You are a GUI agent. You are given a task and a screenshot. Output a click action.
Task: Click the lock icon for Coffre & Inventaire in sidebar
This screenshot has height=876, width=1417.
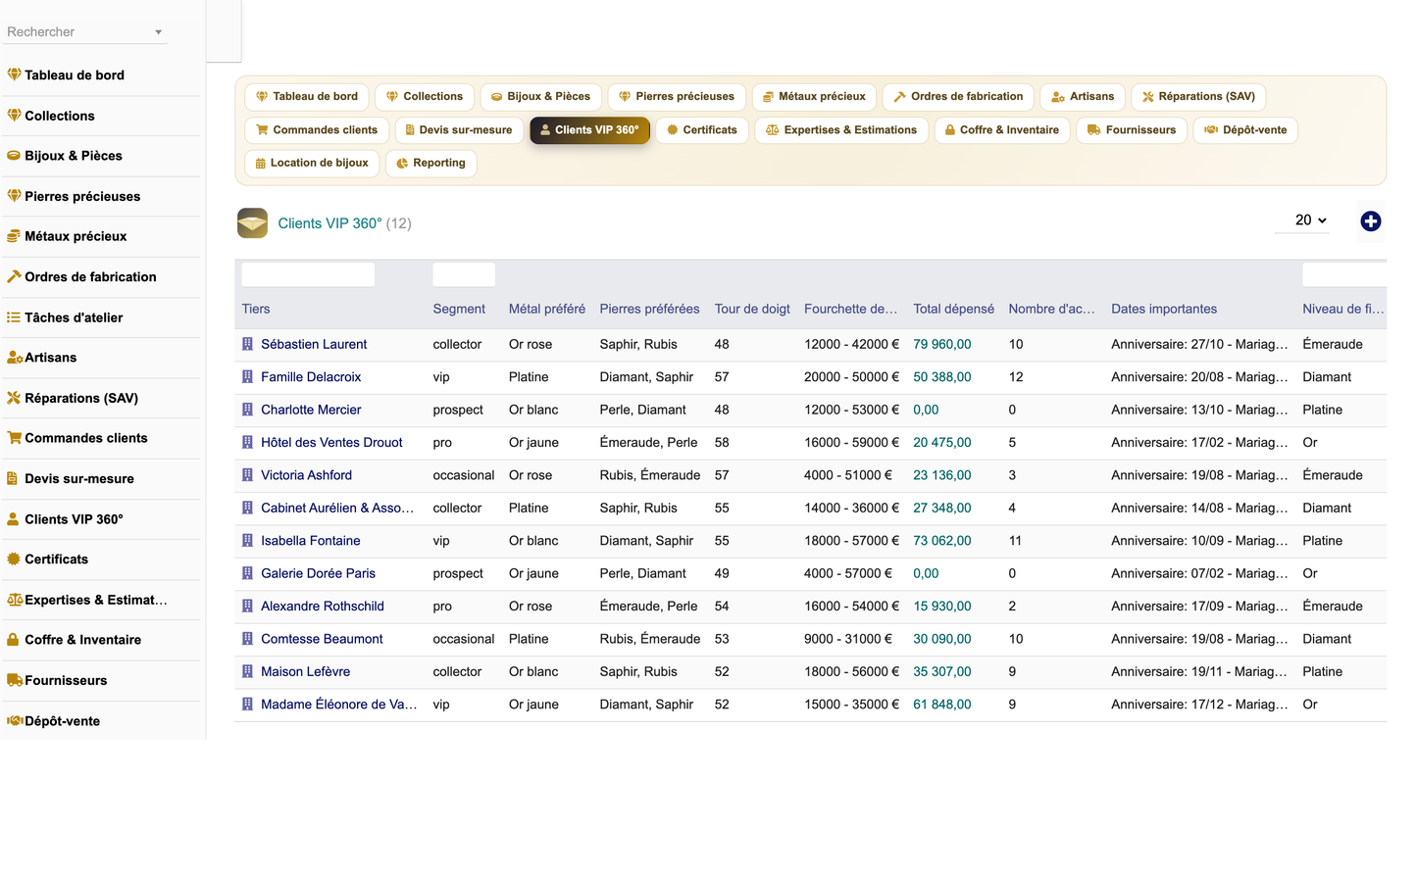pos(13,639)
